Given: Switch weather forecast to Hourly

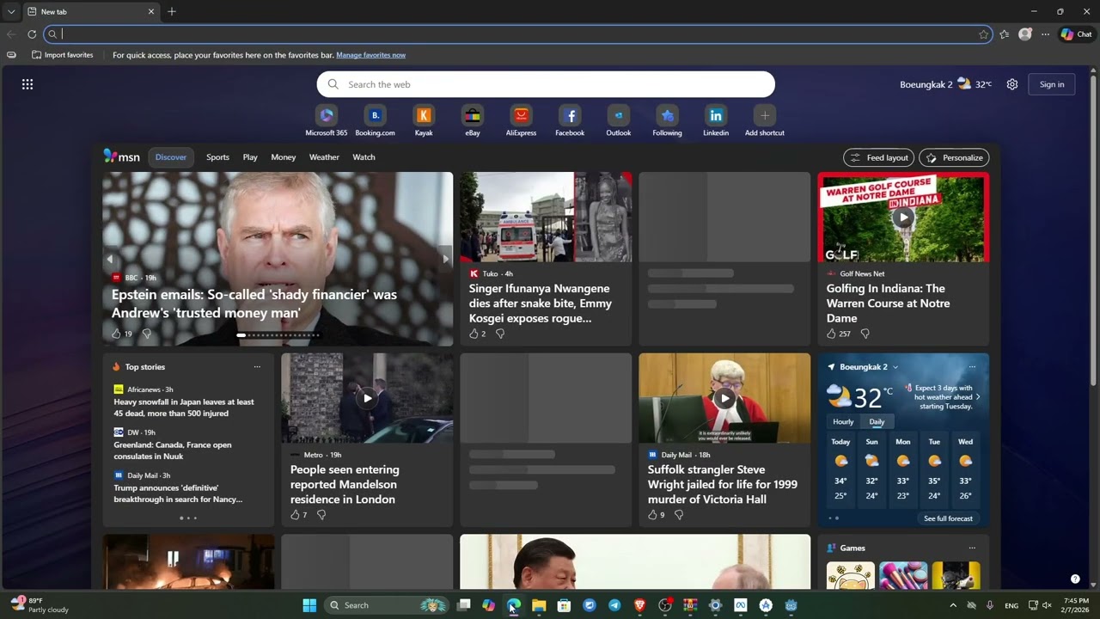Looking at the screenshot, I should pos(843,422).
